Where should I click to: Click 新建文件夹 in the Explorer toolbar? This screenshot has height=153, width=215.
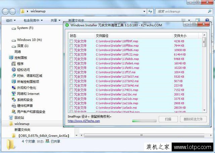click(76, 21)
